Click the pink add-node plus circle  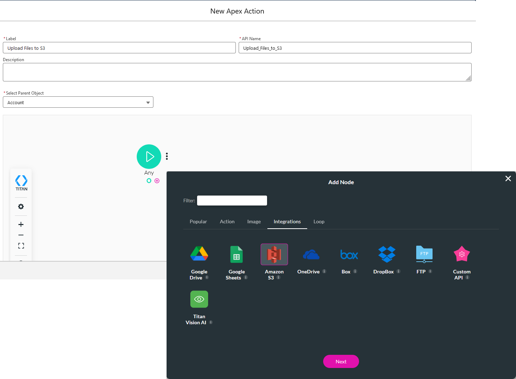[x=157, y=181]
